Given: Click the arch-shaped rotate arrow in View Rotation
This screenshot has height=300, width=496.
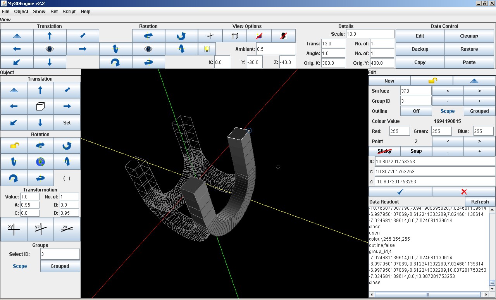Looking at the screenshot, I should (x=115, y=62).
